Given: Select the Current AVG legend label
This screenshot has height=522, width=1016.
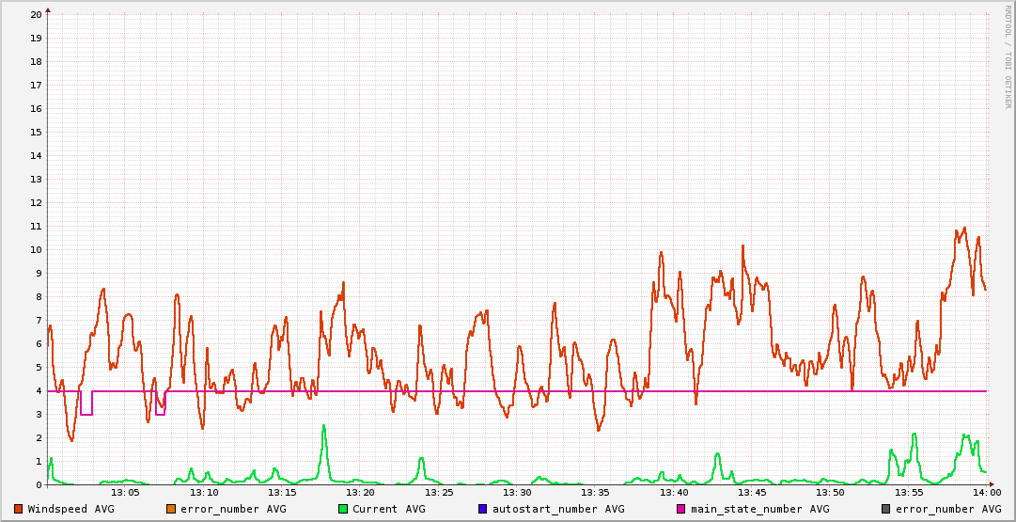Looking at the screenshot, I should point(388,509).
